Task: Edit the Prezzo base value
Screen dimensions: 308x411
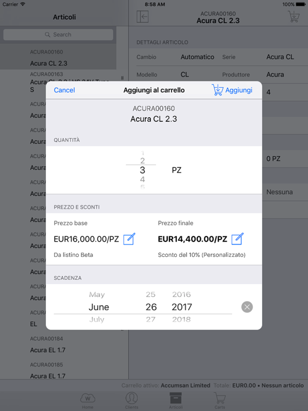Action: (x=129, y=239)
